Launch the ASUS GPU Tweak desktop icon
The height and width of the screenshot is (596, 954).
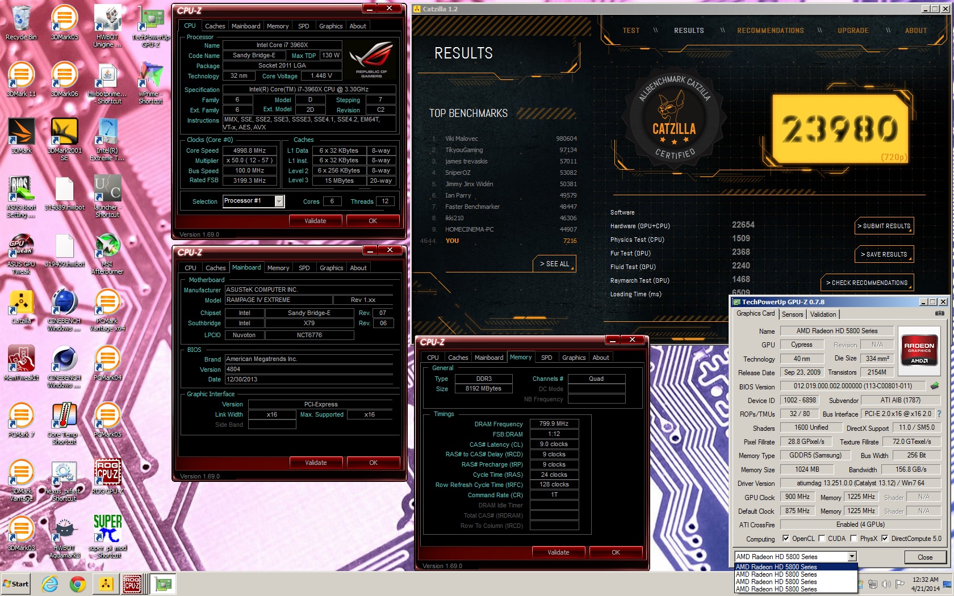point(21,253)
